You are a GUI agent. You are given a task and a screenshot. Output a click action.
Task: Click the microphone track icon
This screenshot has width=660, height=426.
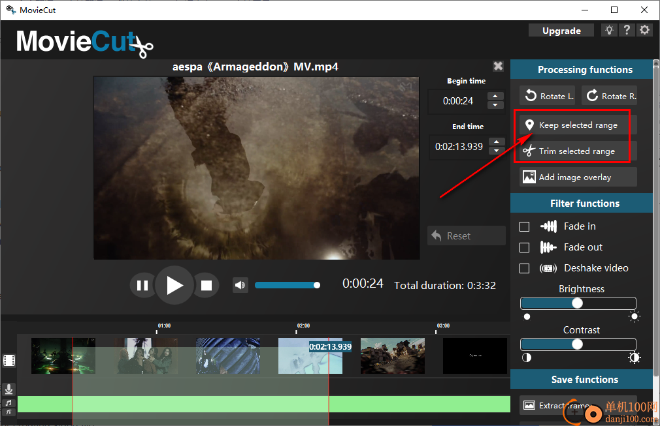tap(8, 389)
